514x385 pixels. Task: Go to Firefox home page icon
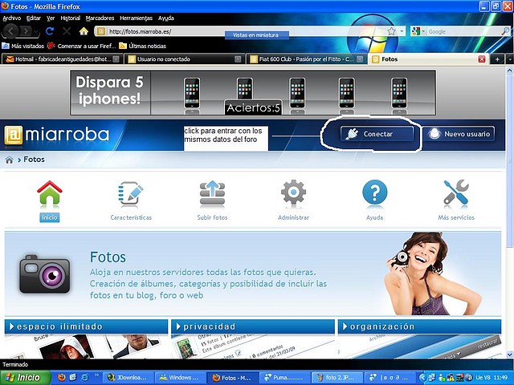(84, 31)
